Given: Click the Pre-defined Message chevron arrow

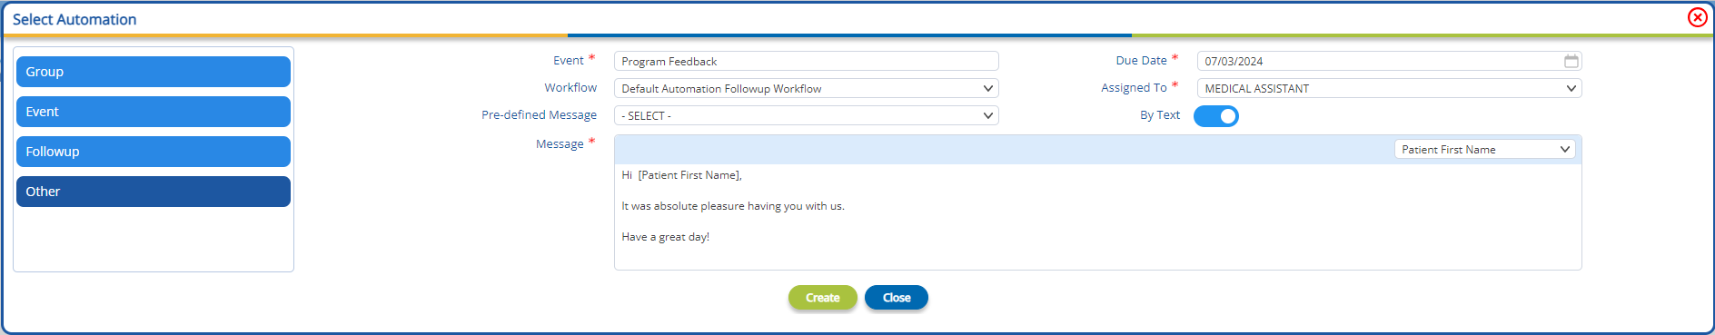Looking at the screenshot, I should pyautogui.click(x=988, y=115).
